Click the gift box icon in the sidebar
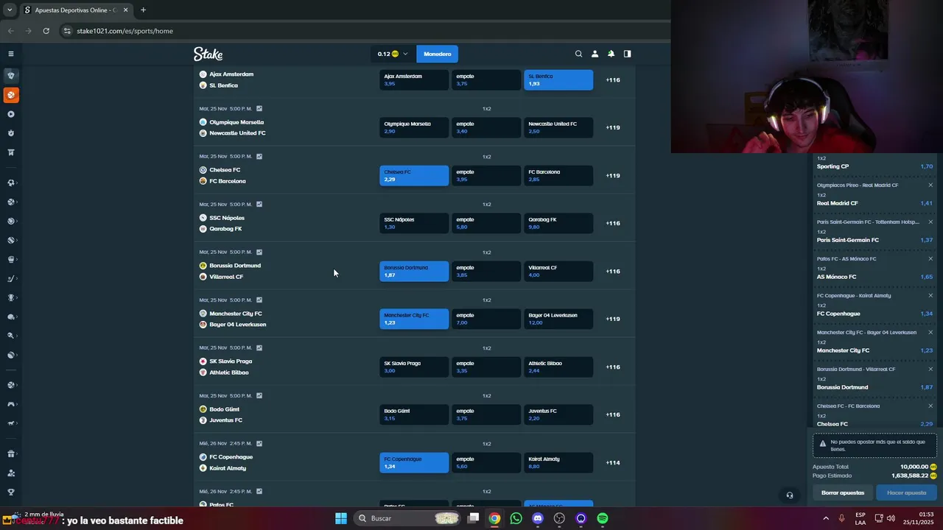 pos(10,454)
